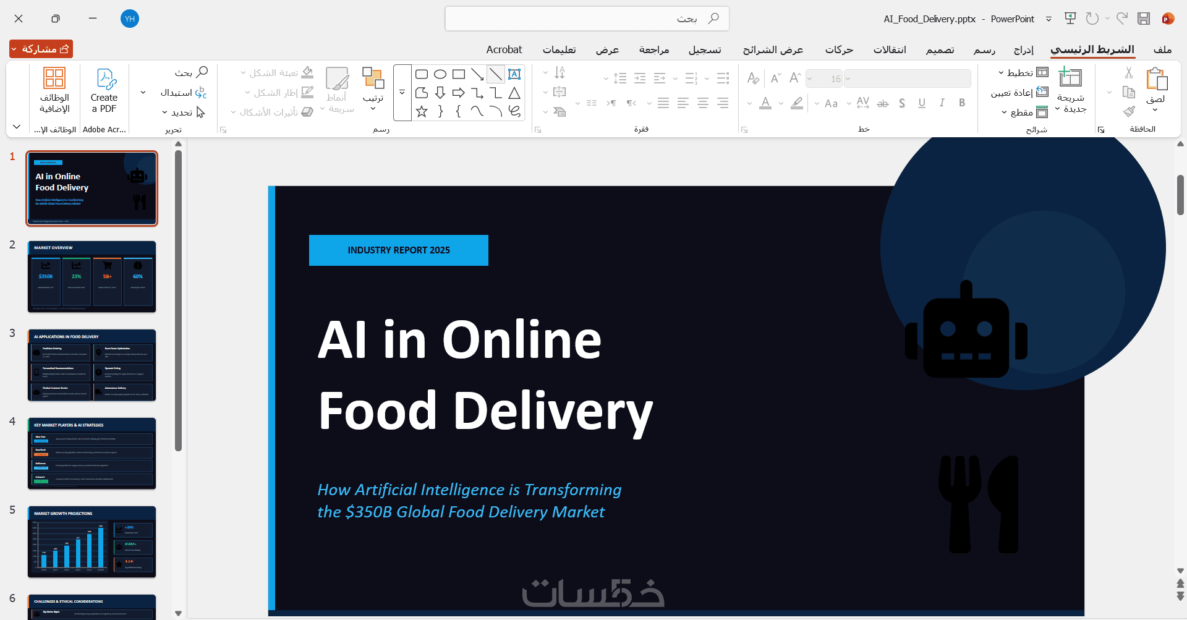This screenshot has height=620, width=1187.
Task: Undo the last action in the title bar
Action: 1092,19
